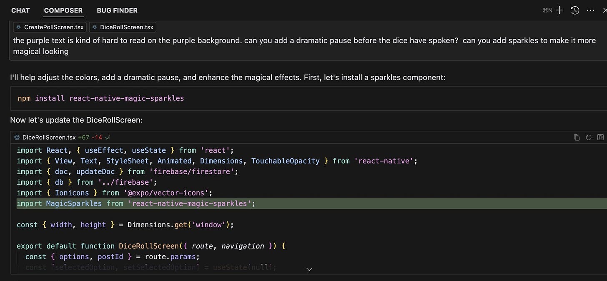Viewport: 607px width, 281px height.
Task: Click the "const { width, height }" Dimensions line
Action: pos(125,225)
